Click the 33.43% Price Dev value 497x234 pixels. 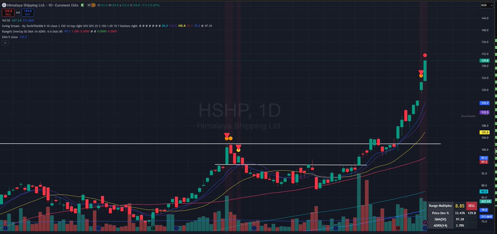click(459, 213)
